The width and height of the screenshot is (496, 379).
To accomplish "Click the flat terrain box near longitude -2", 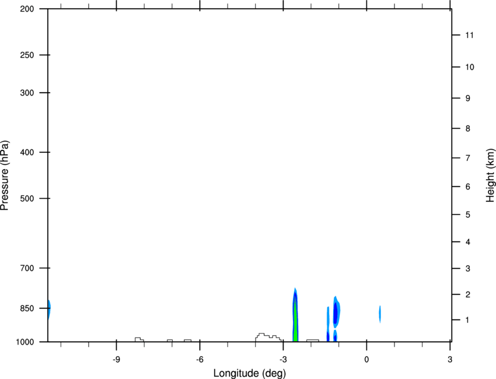I will [x=313, y=341].
